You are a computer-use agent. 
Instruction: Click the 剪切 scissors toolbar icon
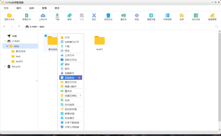(x=94, y=16)
